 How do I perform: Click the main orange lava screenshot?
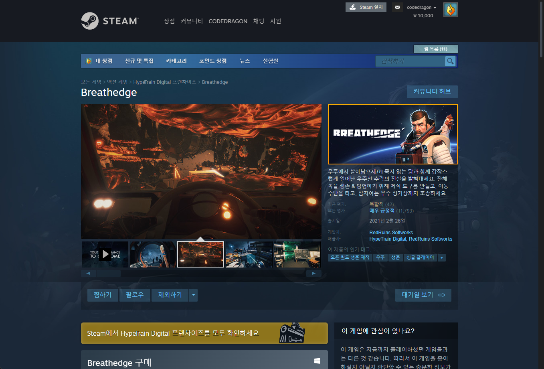point(201,171)
